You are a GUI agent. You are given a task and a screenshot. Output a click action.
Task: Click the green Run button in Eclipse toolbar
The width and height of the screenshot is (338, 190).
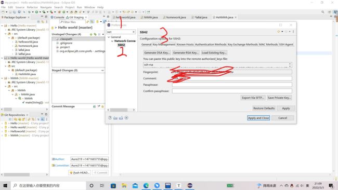coord(36,12)
